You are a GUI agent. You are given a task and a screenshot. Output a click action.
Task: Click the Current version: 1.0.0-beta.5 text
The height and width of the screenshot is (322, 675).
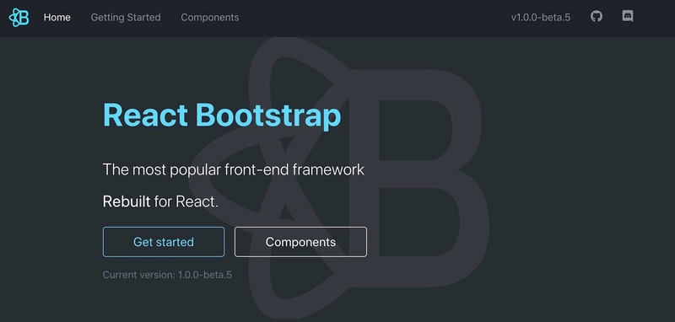click(x=167, y=275)
